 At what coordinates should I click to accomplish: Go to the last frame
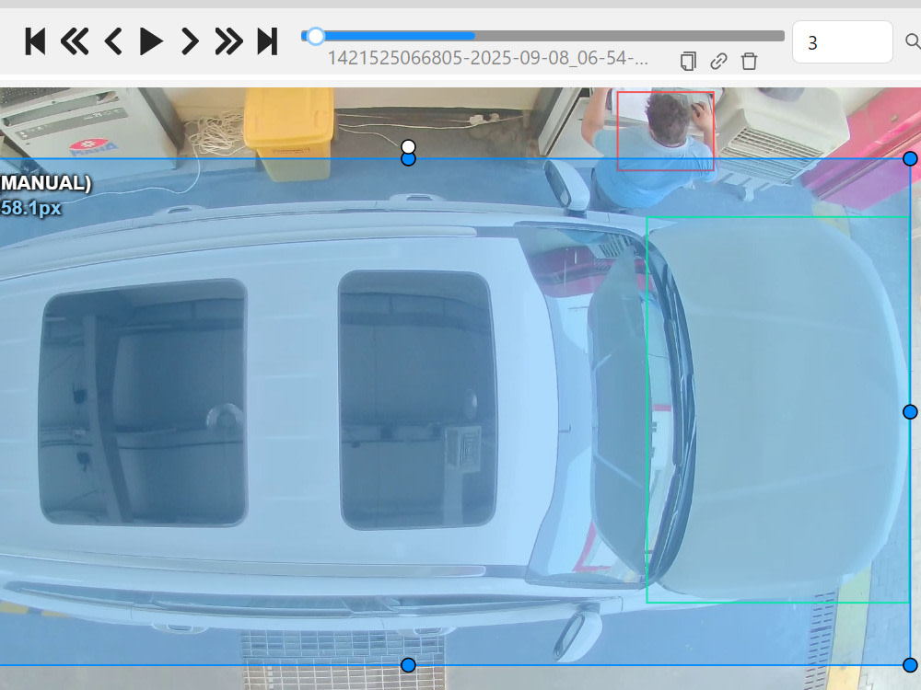pyautogui.click(x=267, y=41)
